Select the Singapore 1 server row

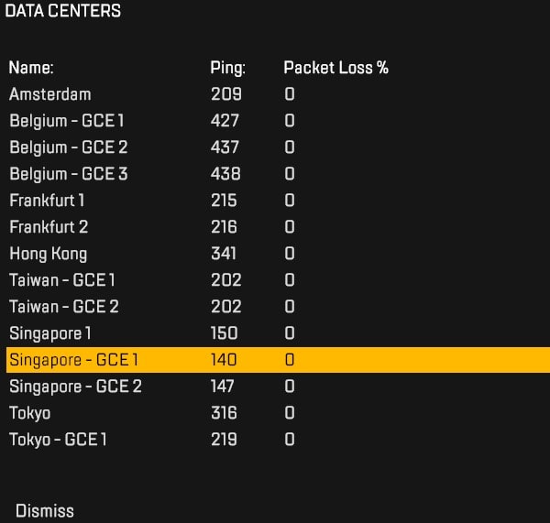click(x=50, y=333)
